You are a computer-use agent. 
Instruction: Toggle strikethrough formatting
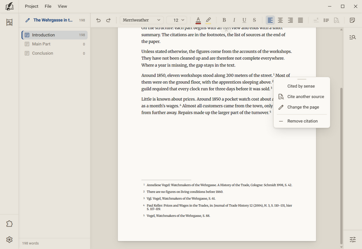click(254, 20)
